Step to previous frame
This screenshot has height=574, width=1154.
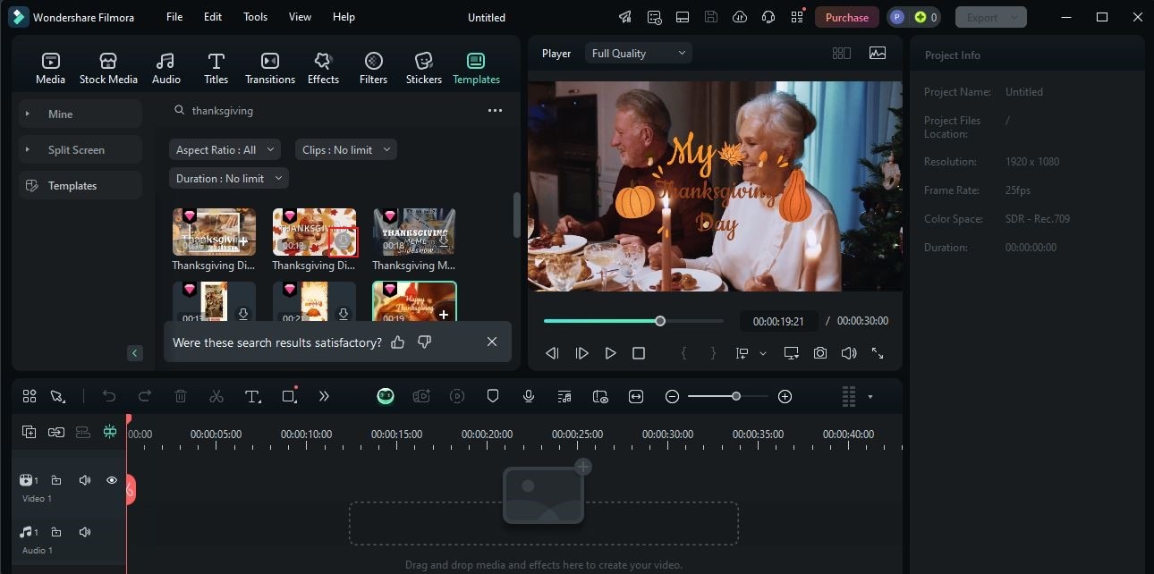[552, 353]
